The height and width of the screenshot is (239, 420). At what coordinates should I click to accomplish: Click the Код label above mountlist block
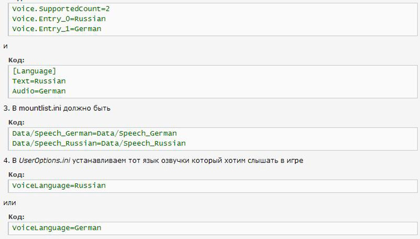coord(16,122)
